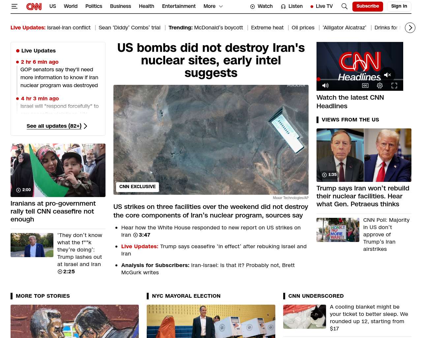Seek on the headlines video progress bar

[x=360, y=80]
